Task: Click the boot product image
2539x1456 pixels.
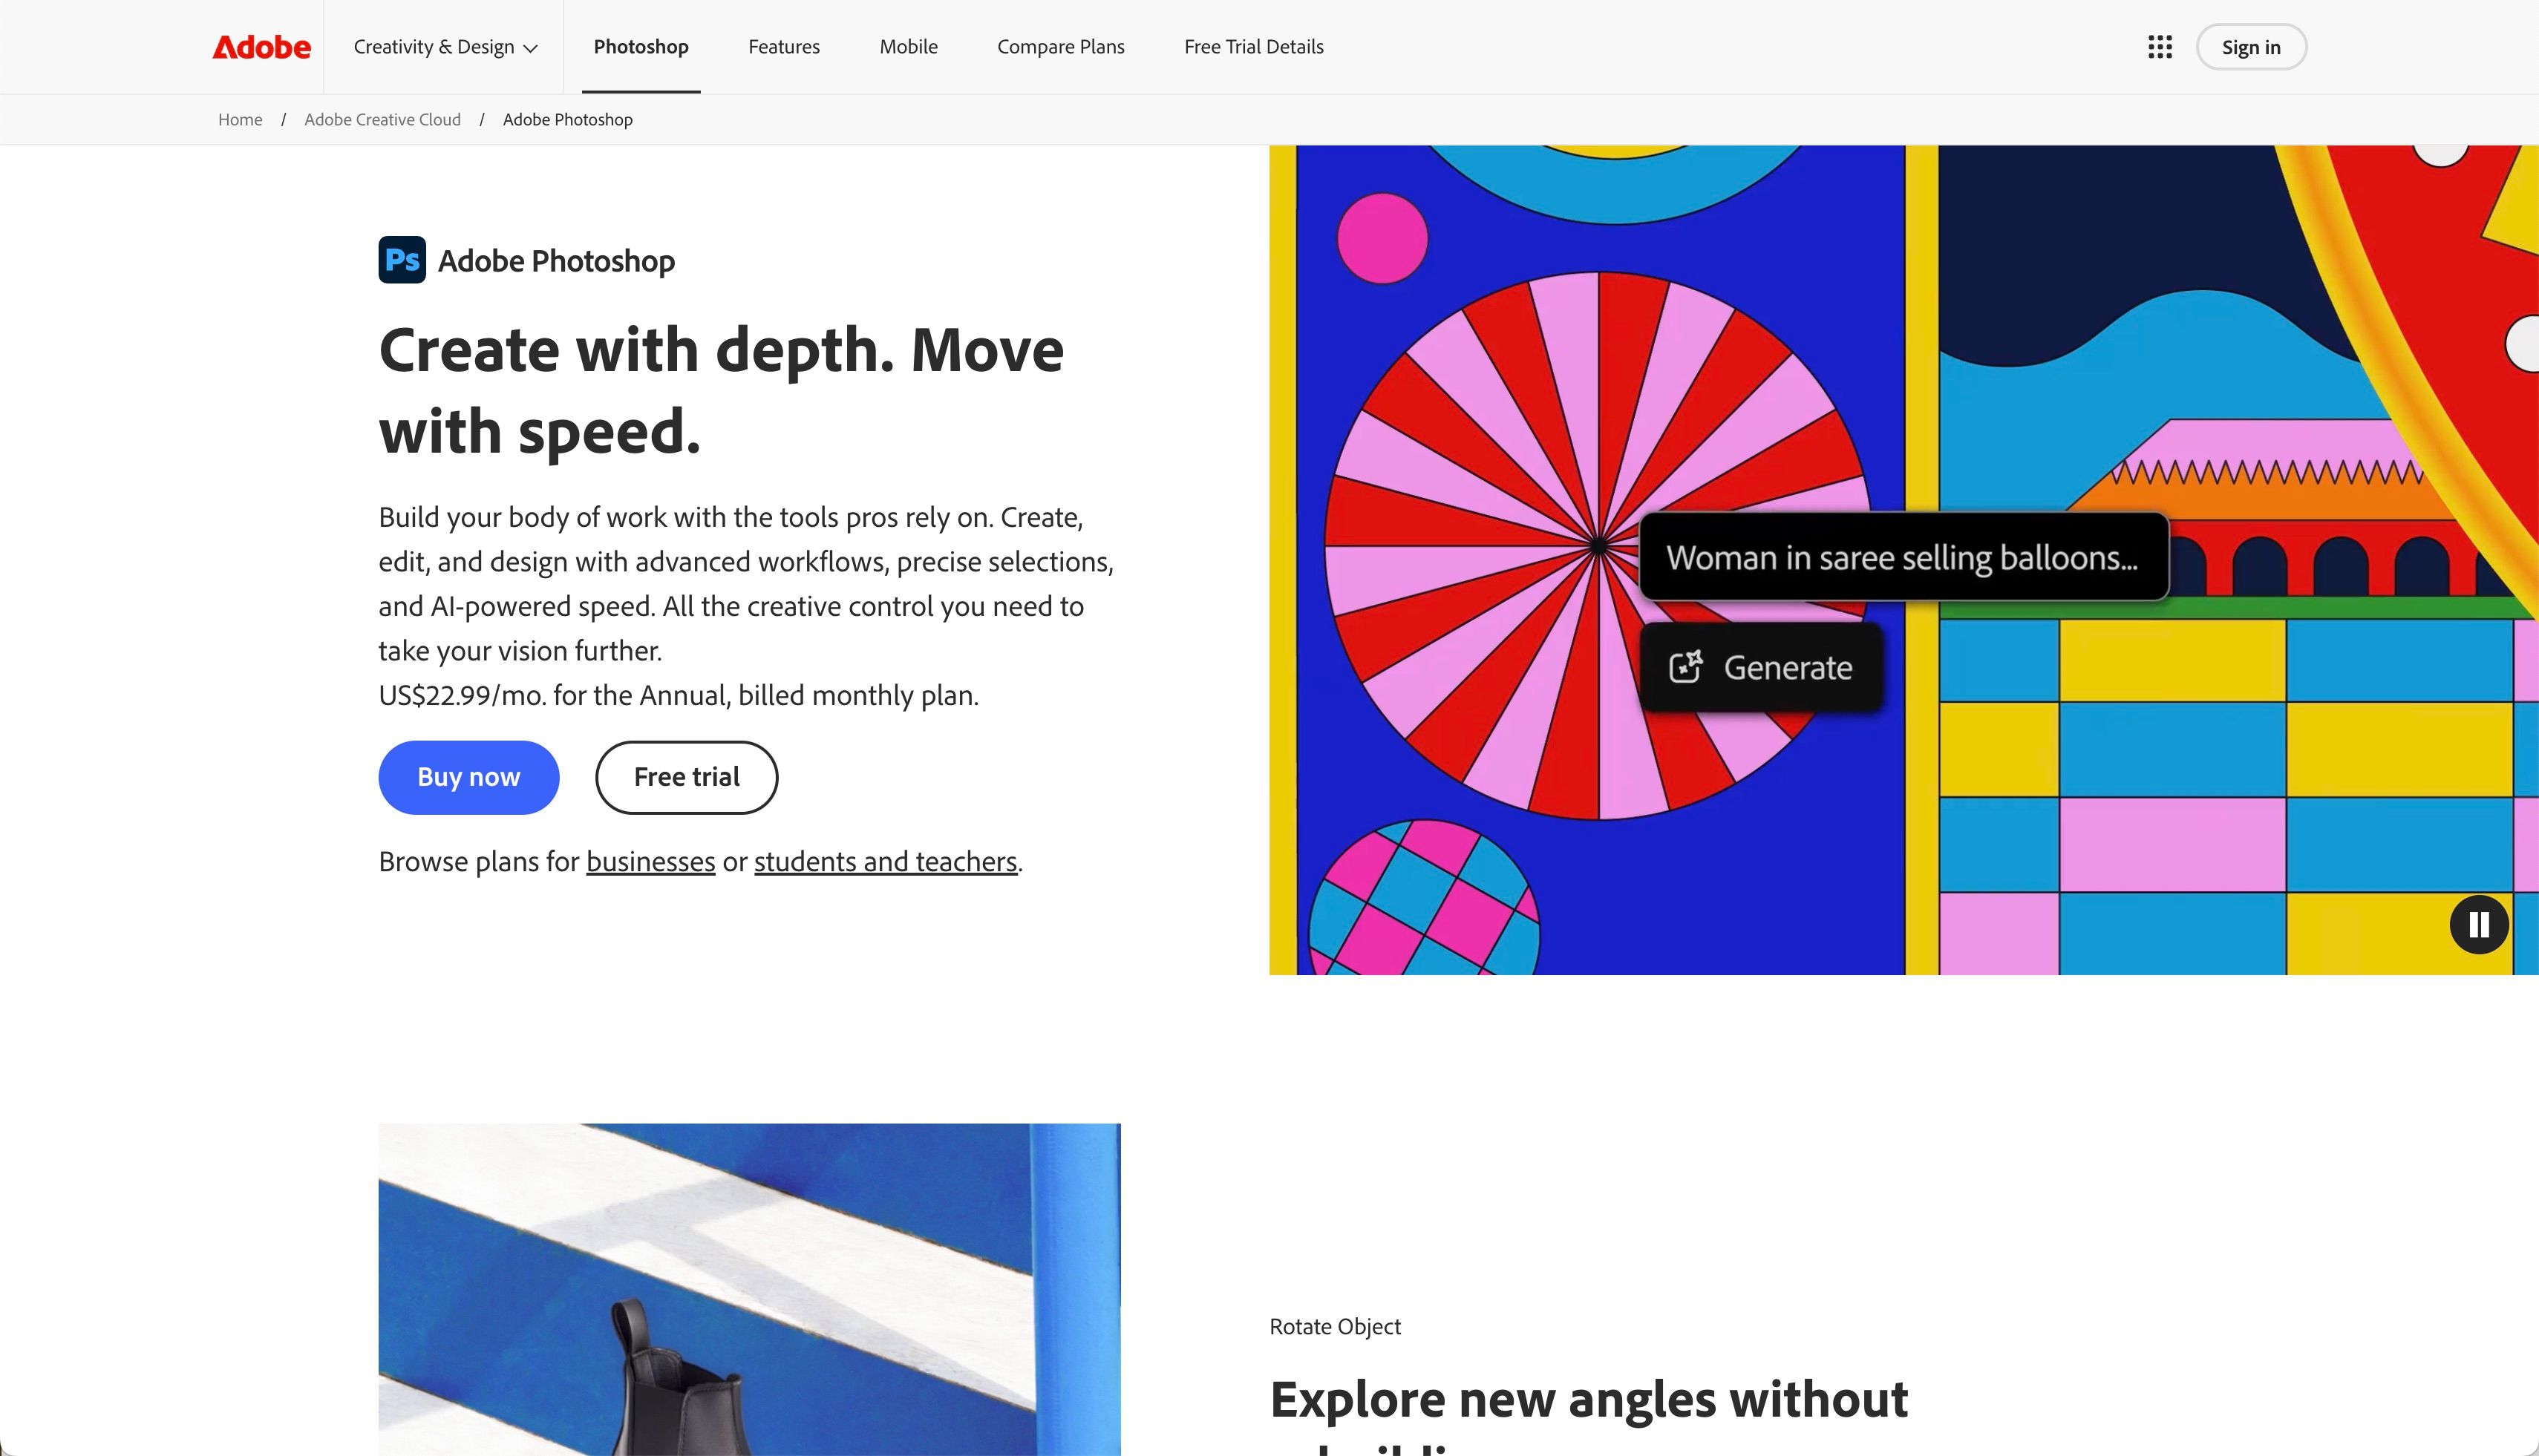Action: pos(749,1289)
